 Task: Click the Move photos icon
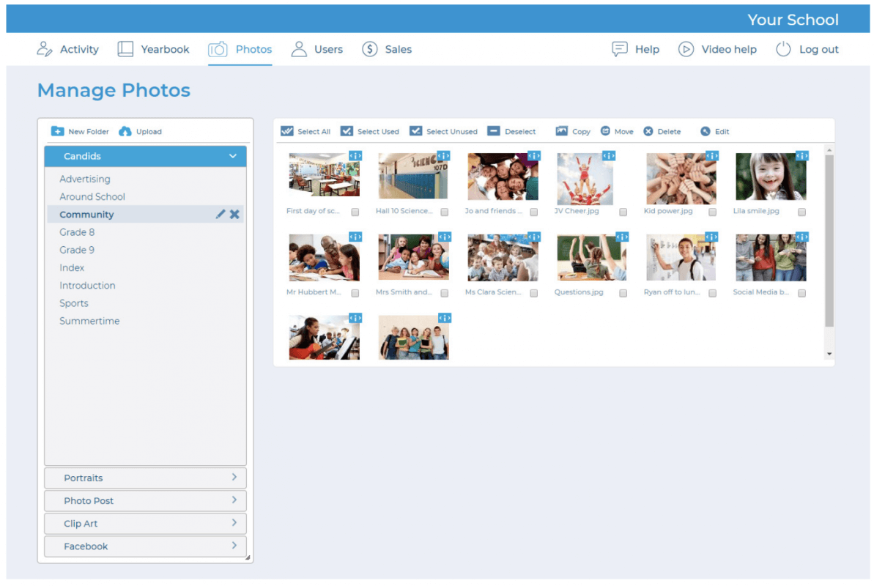pyautogui.click(x=605, y=131)
